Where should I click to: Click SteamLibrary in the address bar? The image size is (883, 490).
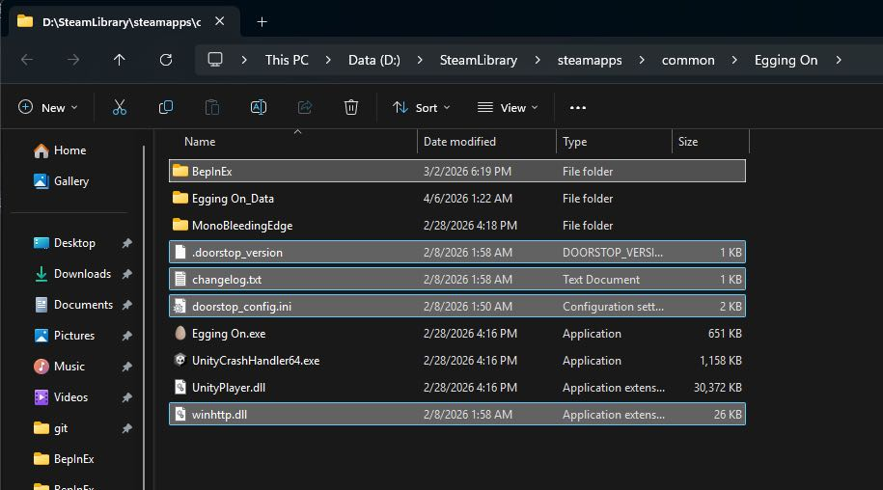478,60
